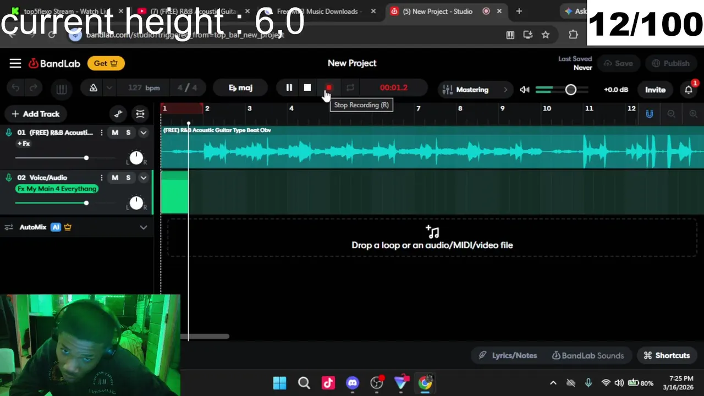Zoom out the timeline
The height and width of the screenshot is (396, 704).
click(671, 114)
